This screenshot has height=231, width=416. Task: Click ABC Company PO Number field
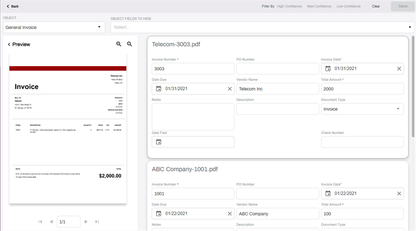[x=278, y=194]
